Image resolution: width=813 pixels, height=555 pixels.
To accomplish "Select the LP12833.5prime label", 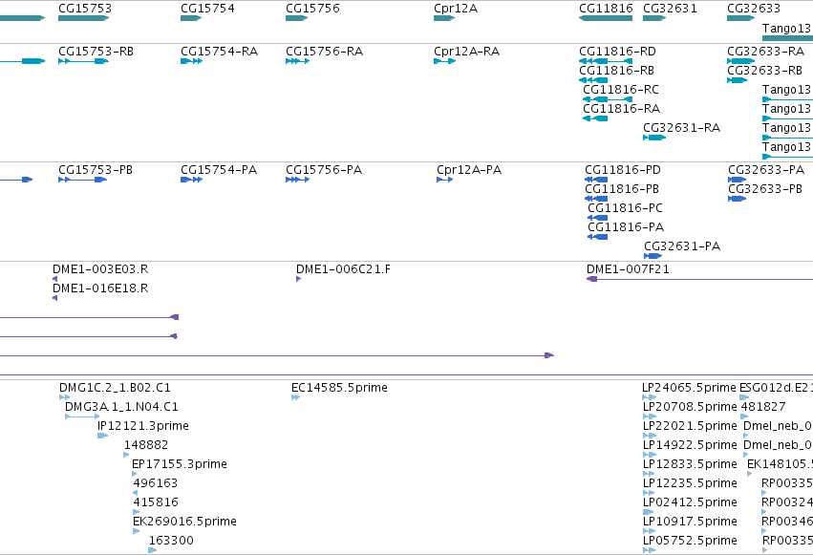I will tap(690, 464).
